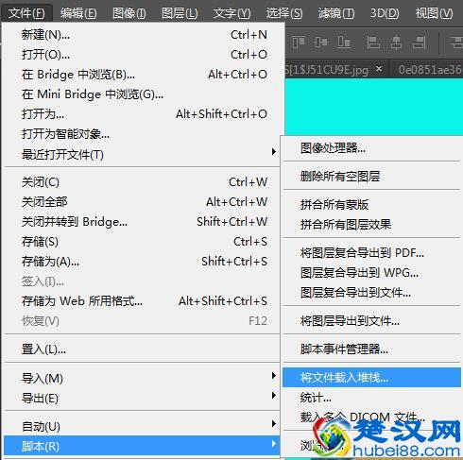
Task: Select 将图层复合导出到 PDF...
Action: (x=371, y=253)
